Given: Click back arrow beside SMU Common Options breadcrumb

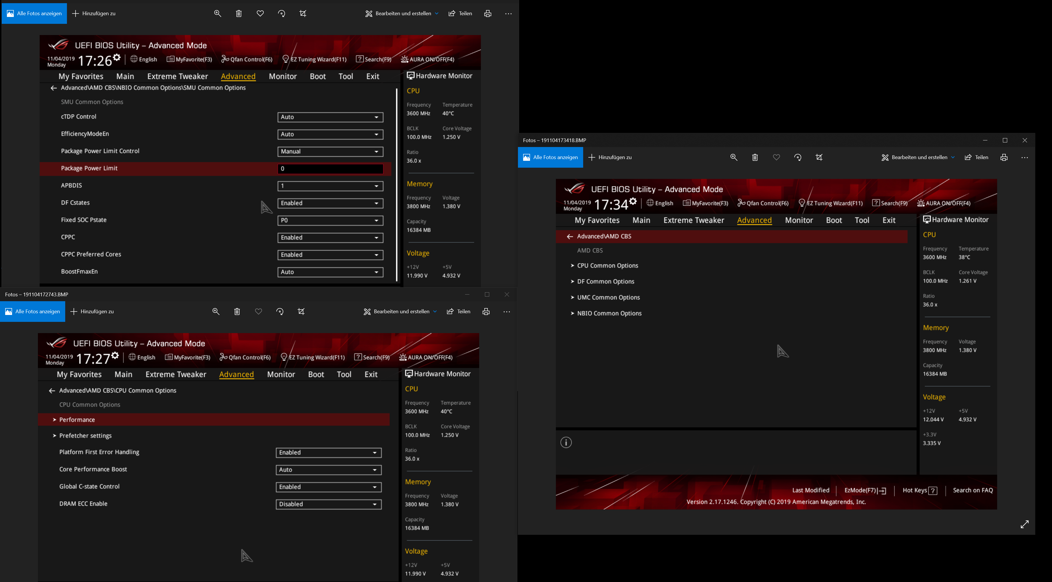Looking at the screenshot, I should tap(53, 88).
